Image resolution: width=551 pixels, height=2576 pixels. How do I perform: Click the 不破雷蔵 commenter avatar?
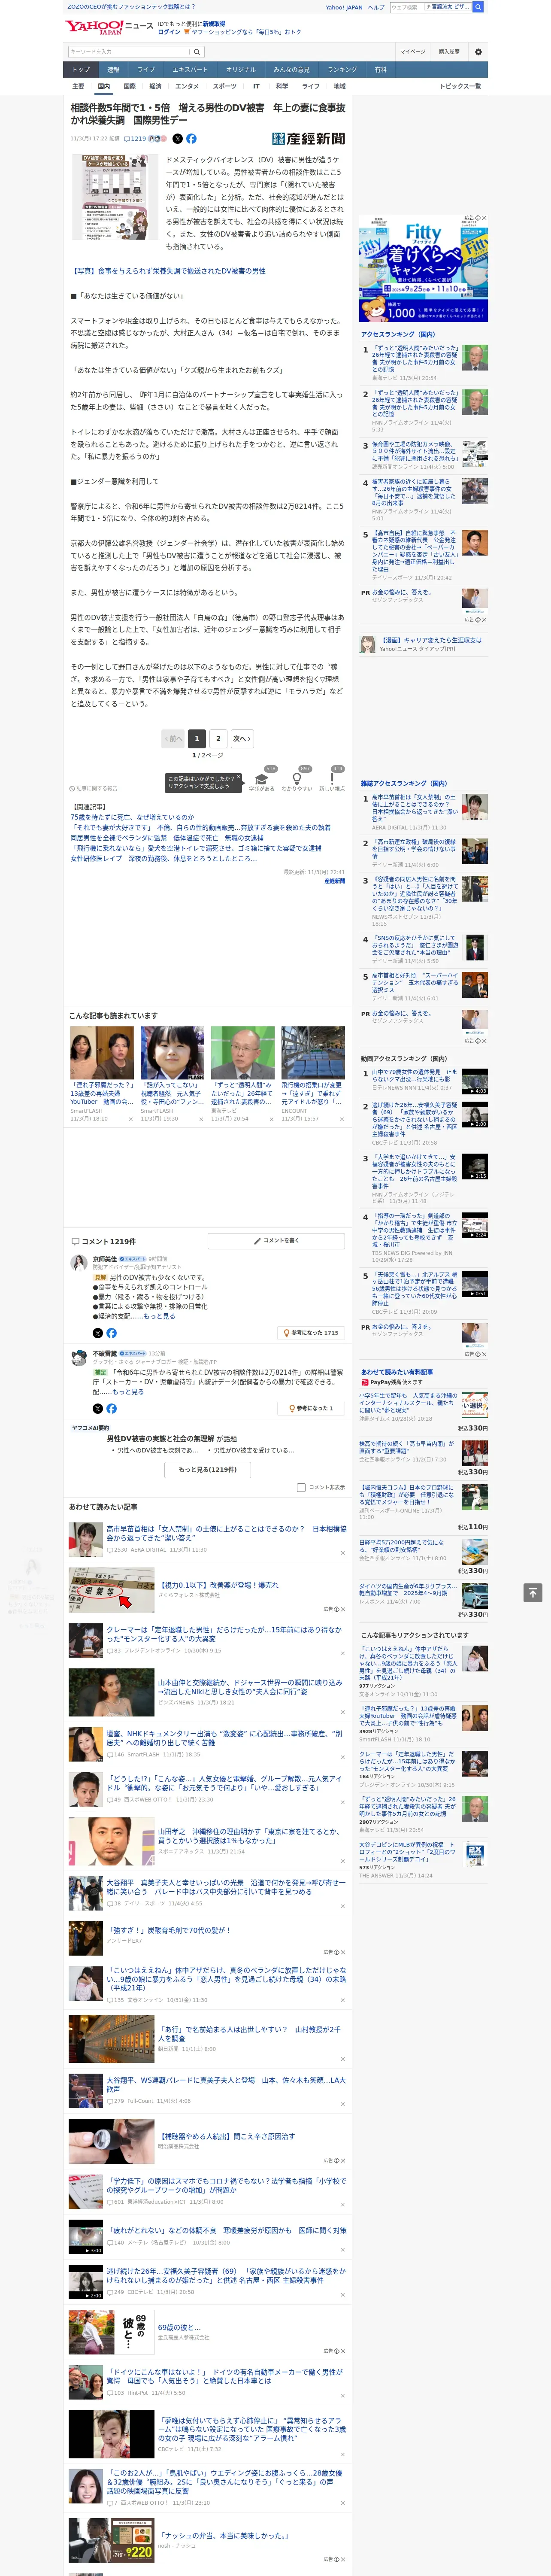point(78,1357)
